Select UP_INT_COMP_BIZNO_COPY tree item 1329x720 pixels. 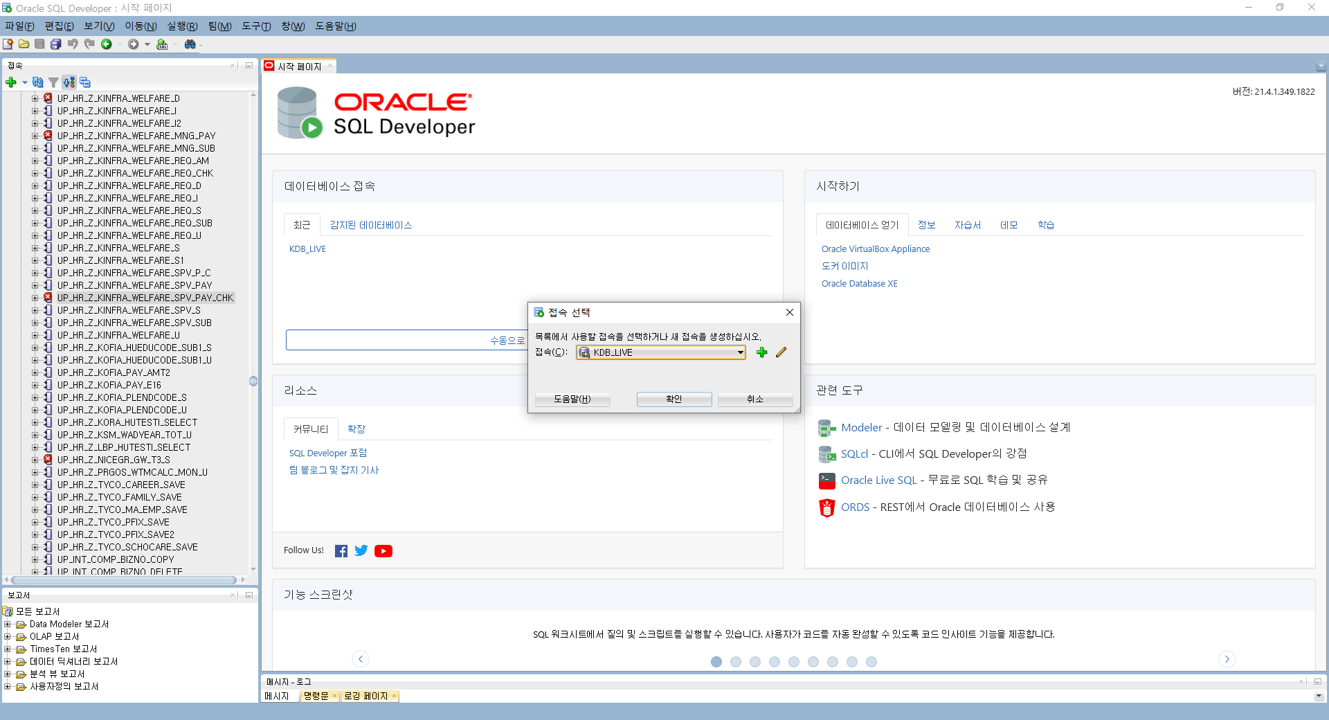116,559
